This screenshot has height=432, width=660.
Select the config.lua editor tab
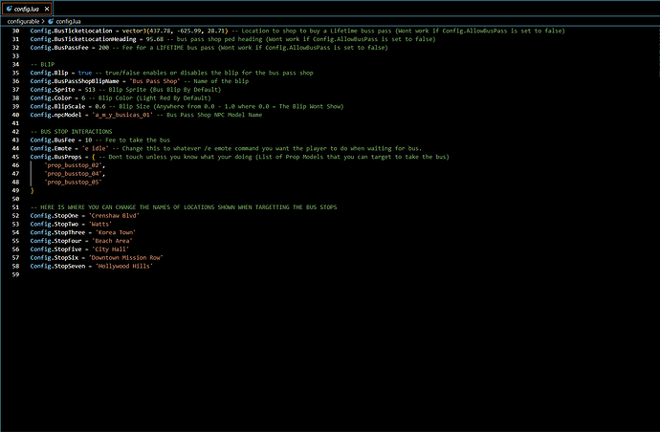coord(26,9)
